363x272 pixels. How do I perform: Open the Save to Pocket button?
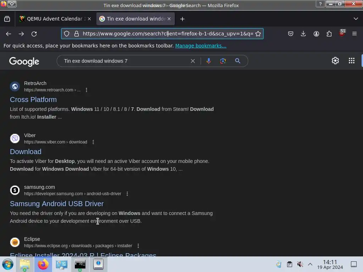[x=291, y=34]
